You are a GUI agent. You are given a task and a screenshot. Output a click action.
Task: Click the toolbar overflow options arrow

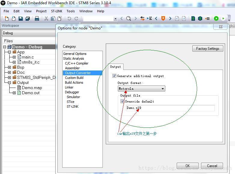click(x=229, y=20)
